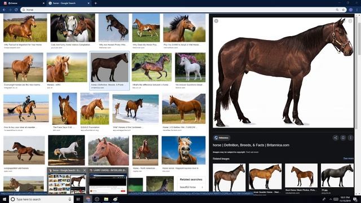Select the grey-black horse related image

337,175
